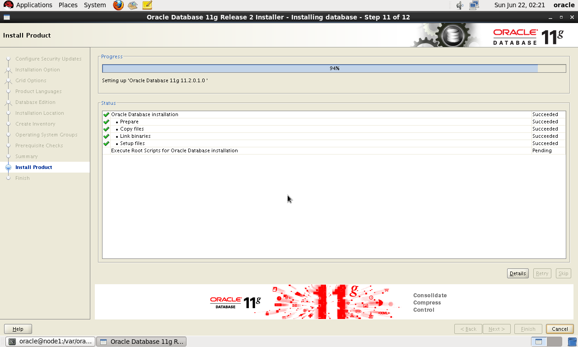The height and width of the screenshot is (347, 578).
Task: Select Operating System Groups step
Action: (47, 135)
